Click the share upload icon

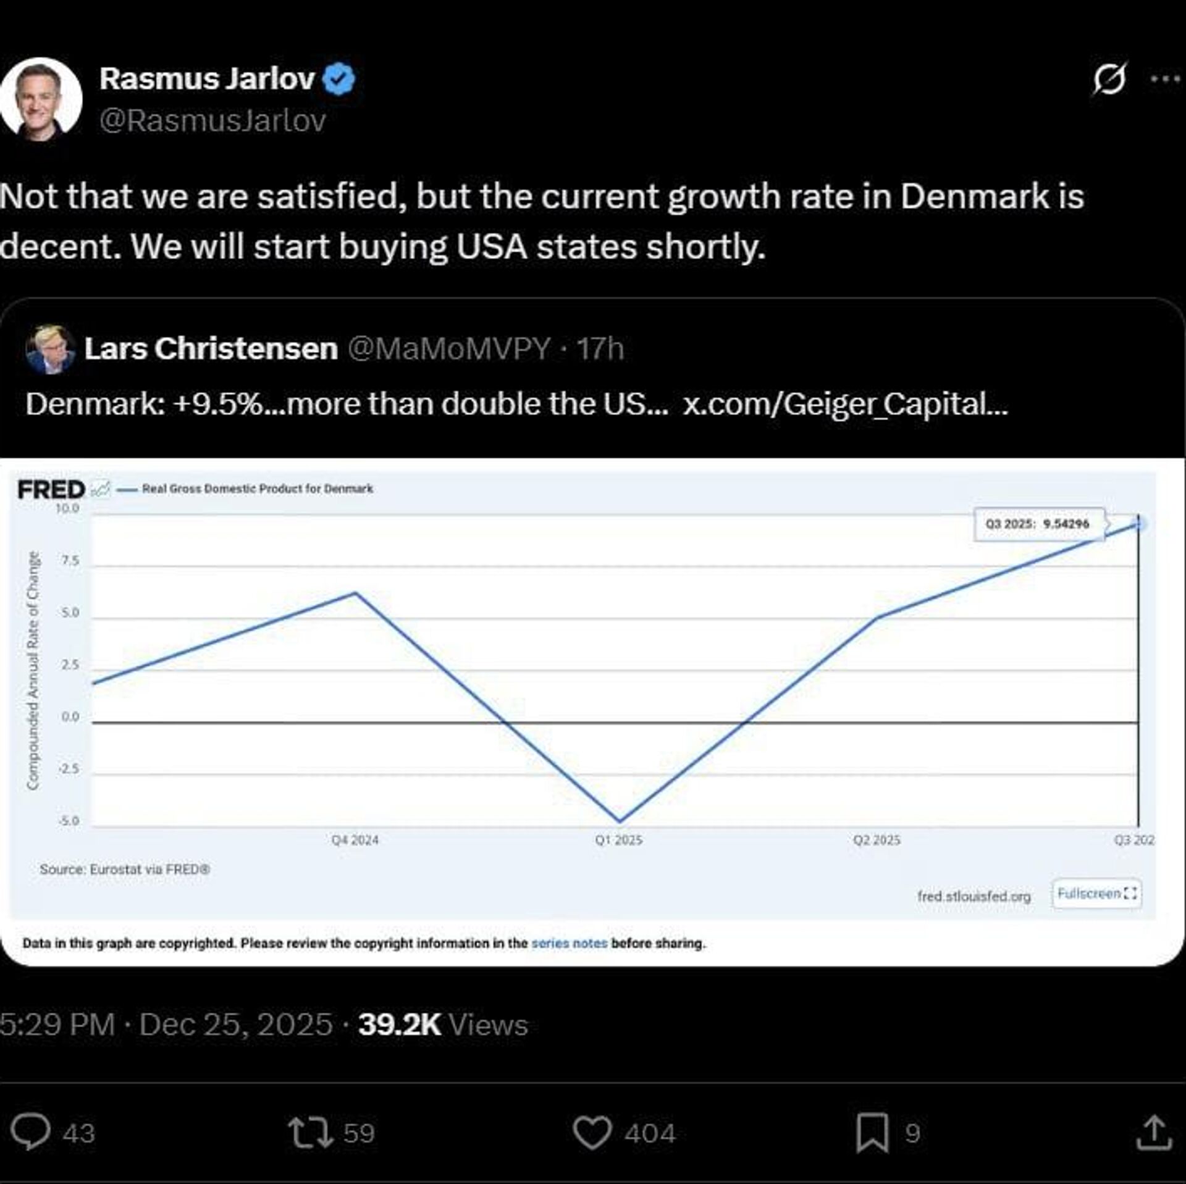click(1154, 1132)
